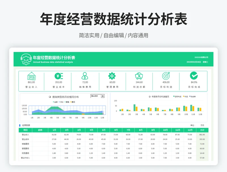The height and width of the screenshot is (172, 227).
Task: Click the 84.9% 目标完成 KPI value
Action: click(194, 82)
